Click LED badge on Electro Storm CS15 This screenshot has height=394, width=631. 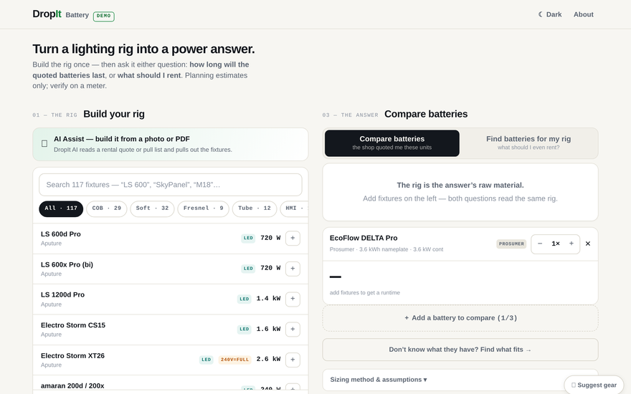tap(245, 329)
